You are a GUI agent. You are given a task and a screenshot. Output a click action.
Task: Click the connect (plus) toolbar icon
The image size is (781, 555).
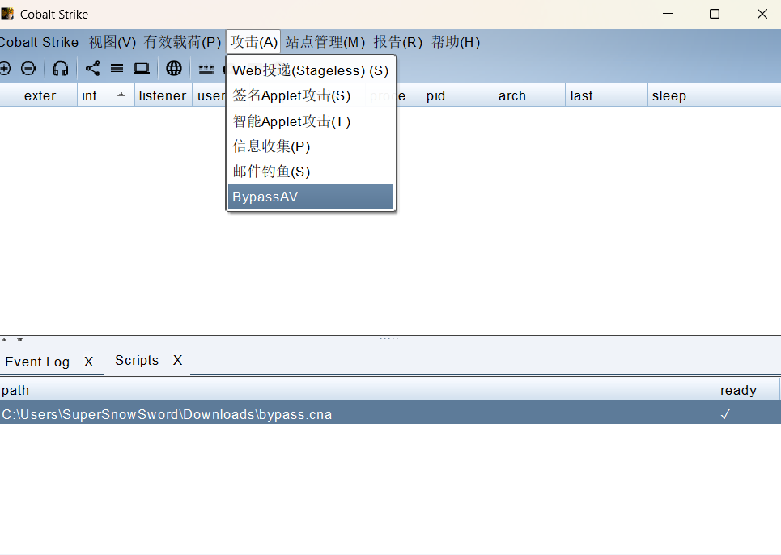pos(5,68)
